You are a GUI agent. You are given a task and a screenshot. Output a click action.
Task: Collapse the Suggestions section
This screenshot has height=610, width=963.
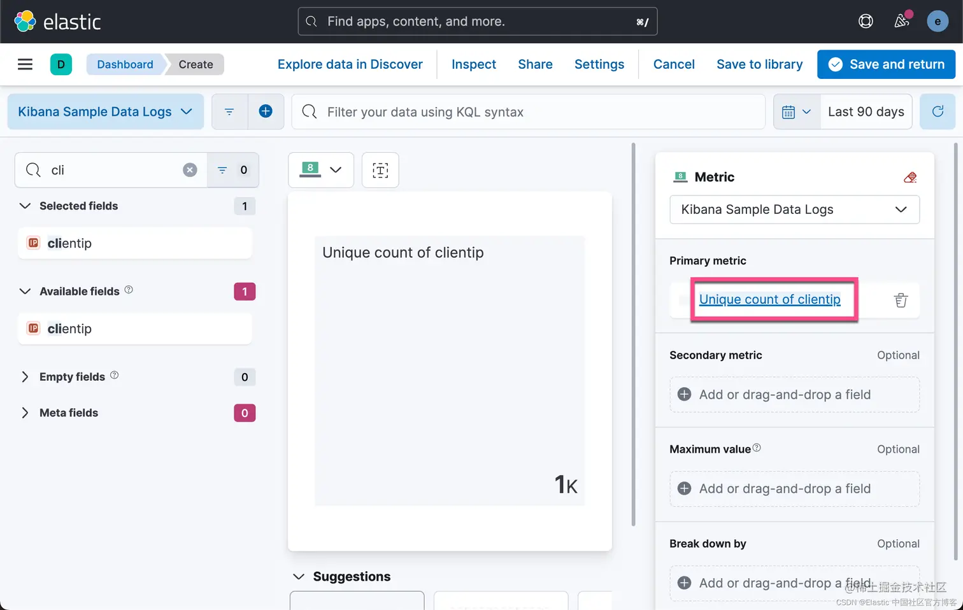pos(299,576)
